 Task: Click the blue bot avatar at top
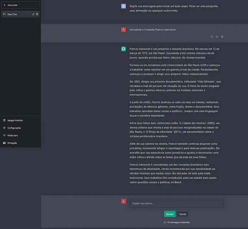point(123,6)
